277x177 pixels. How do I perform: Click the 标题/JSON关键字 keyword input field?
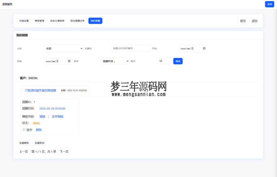point(131,48)
